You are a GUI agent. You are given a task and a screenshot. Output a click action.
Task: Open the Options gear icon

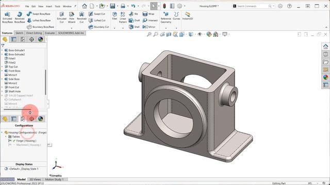[x=179, y=6]
